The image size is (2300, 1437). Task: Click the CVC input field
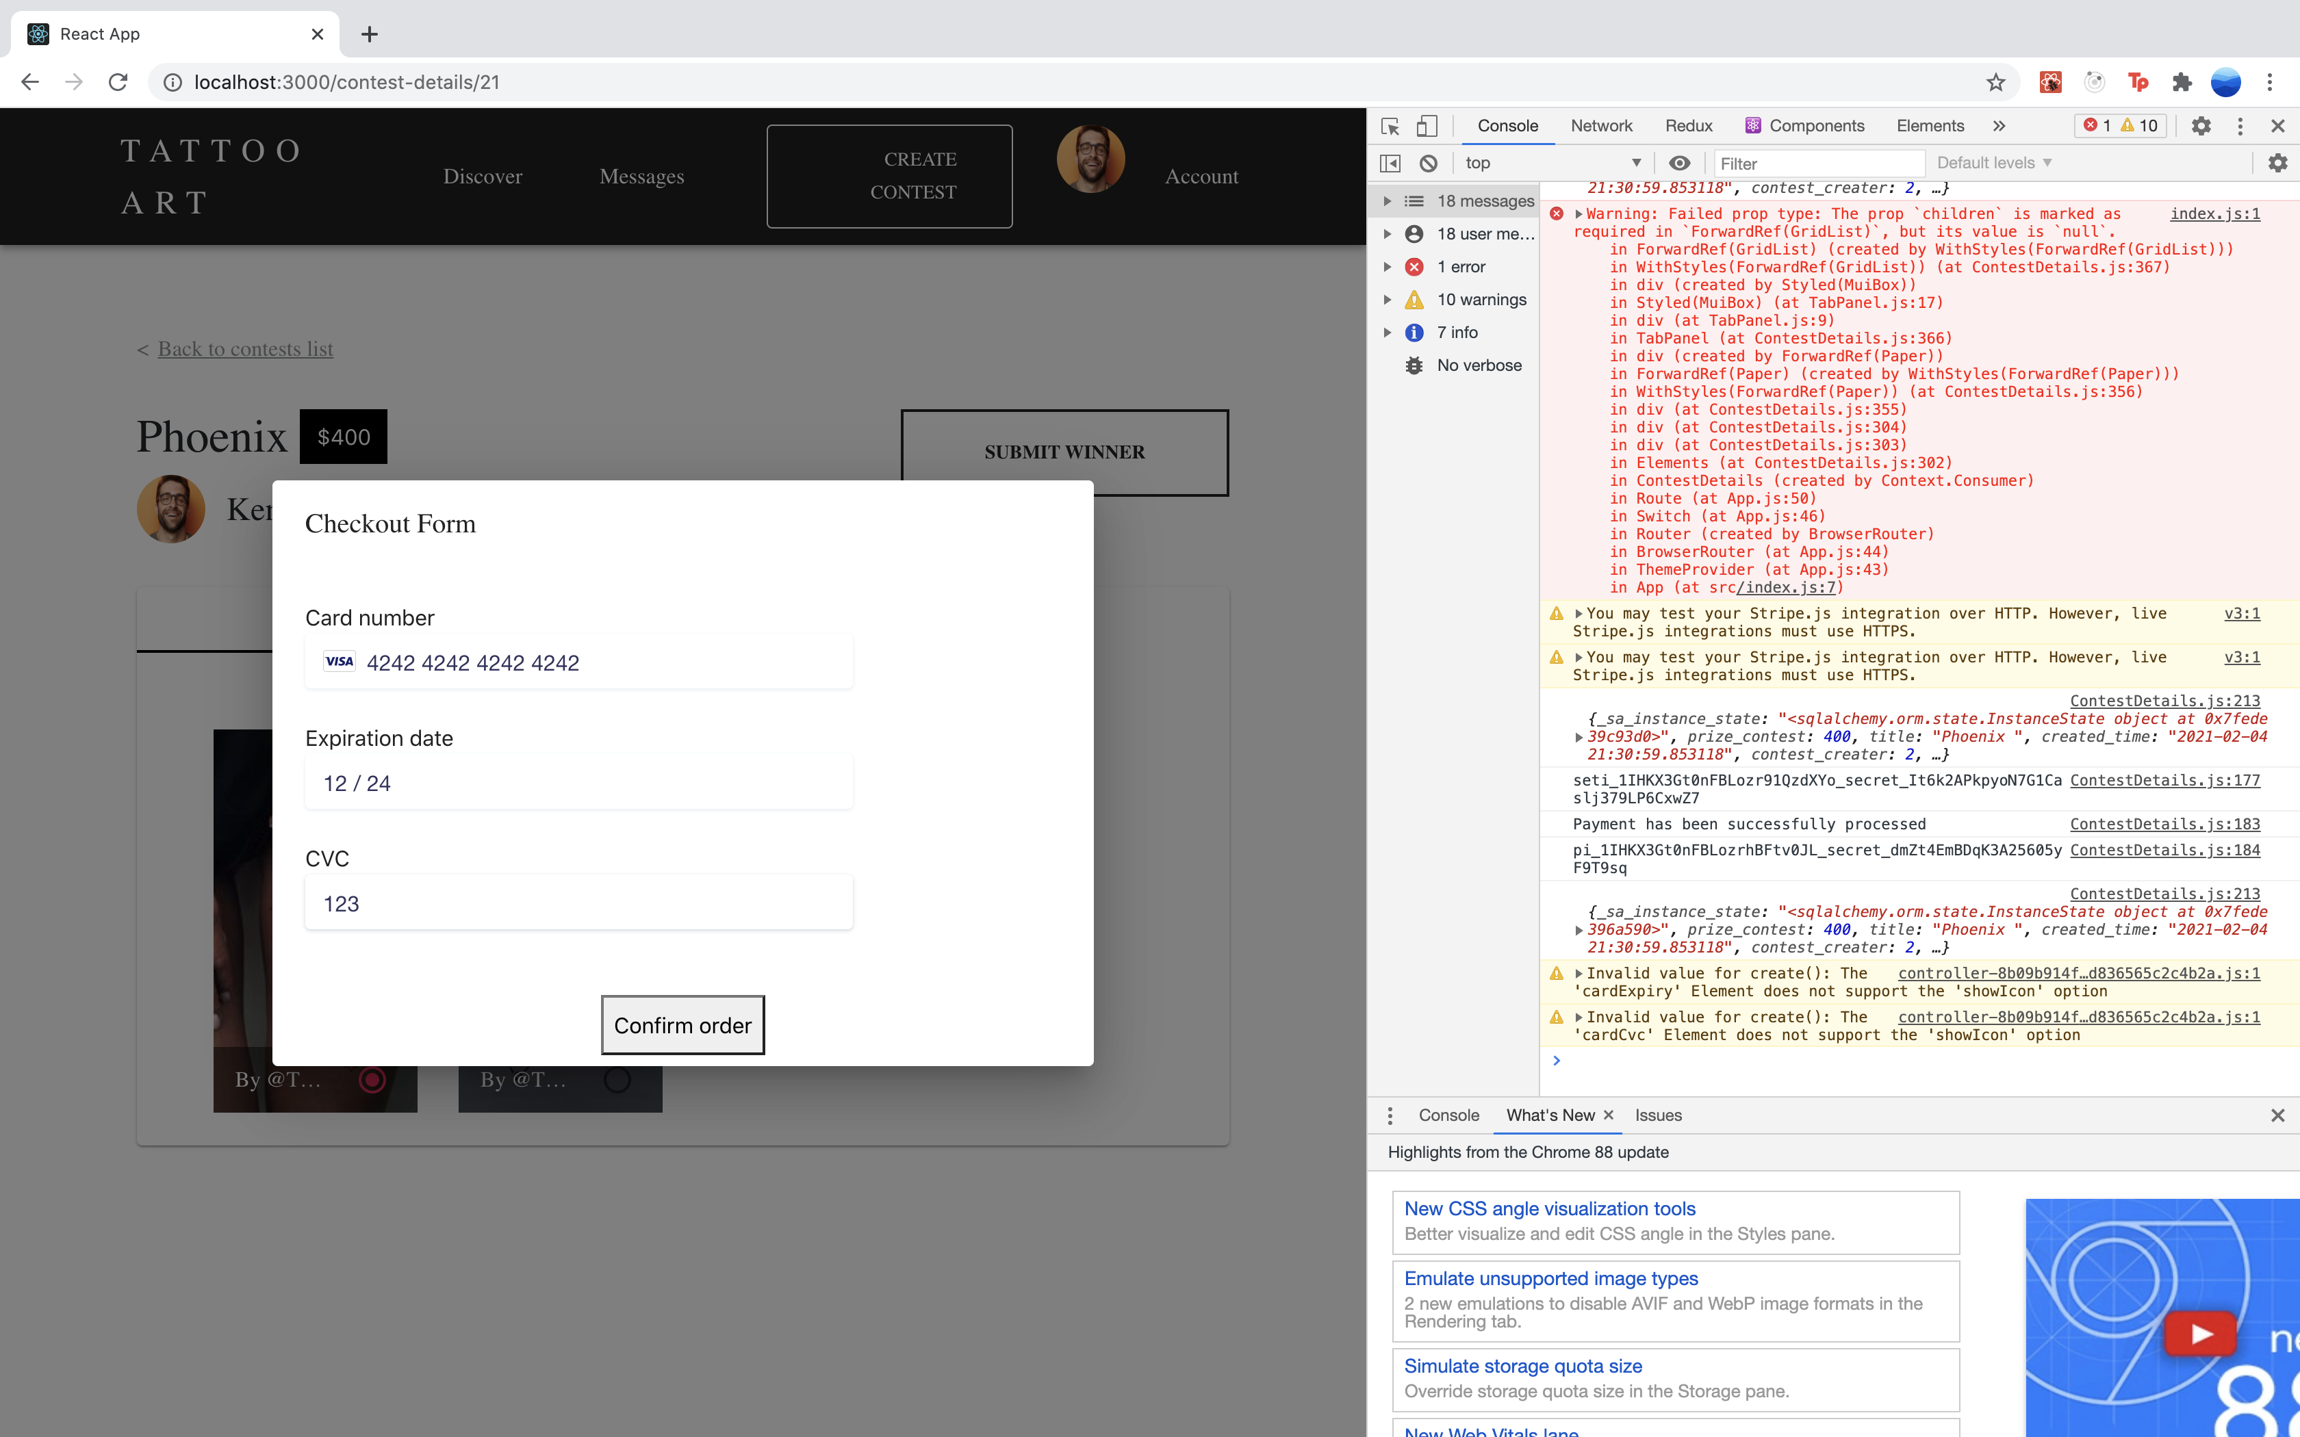pos(578,903)
